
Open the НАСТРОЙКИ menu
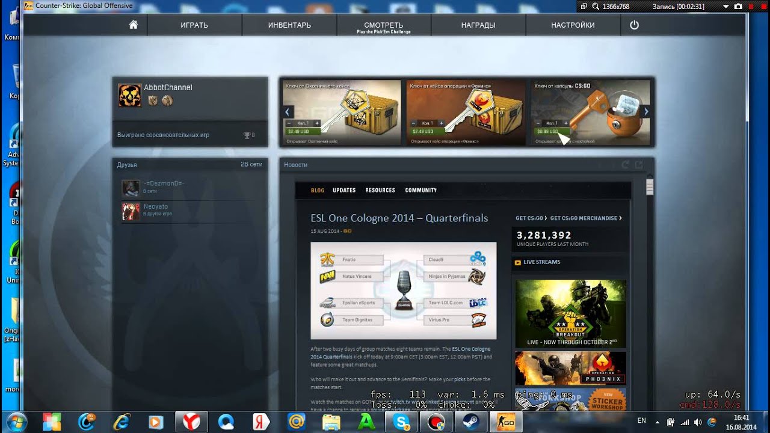point(573,25)
